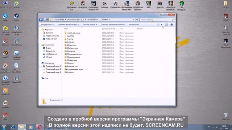The image size is (232, 130).
Task: Open the Упорядочить menu
Action: click(x=47, y=25)
